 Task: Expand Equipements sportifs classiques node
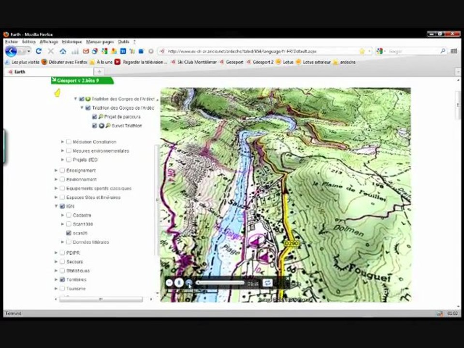pos(56,188)
